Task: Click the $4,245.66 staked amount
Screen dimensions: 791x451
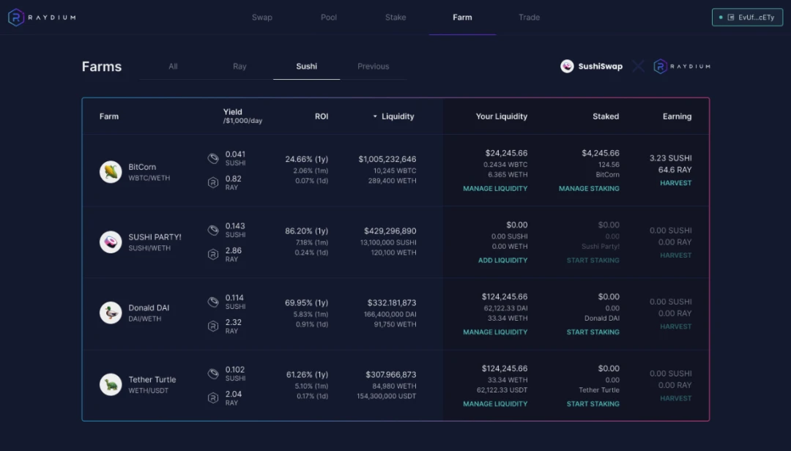Action: 601,153
